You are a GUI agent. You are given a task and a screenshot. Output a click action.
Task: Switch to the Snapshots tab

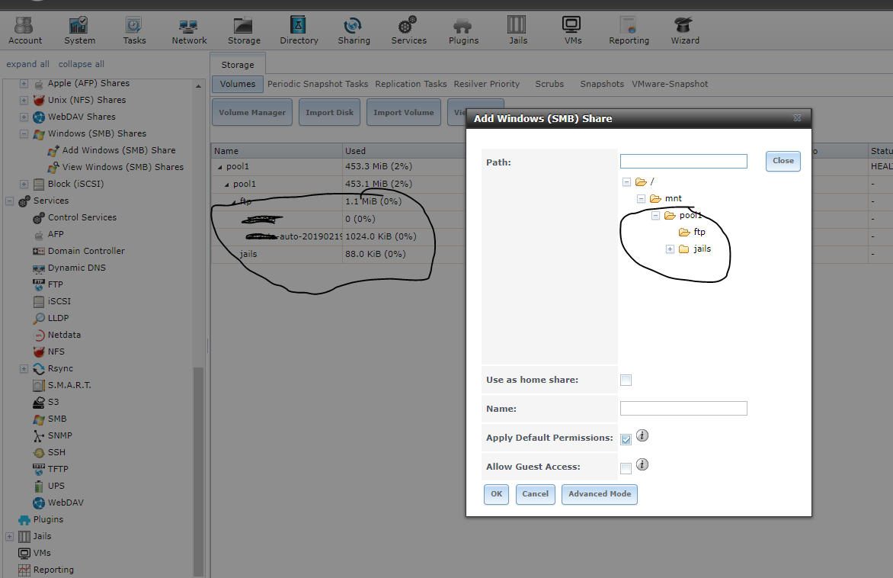pos(602,84)
